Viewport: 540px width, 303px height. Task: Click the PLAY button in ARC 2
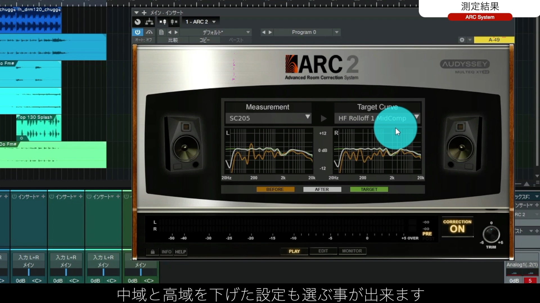(x=294, y=251)
